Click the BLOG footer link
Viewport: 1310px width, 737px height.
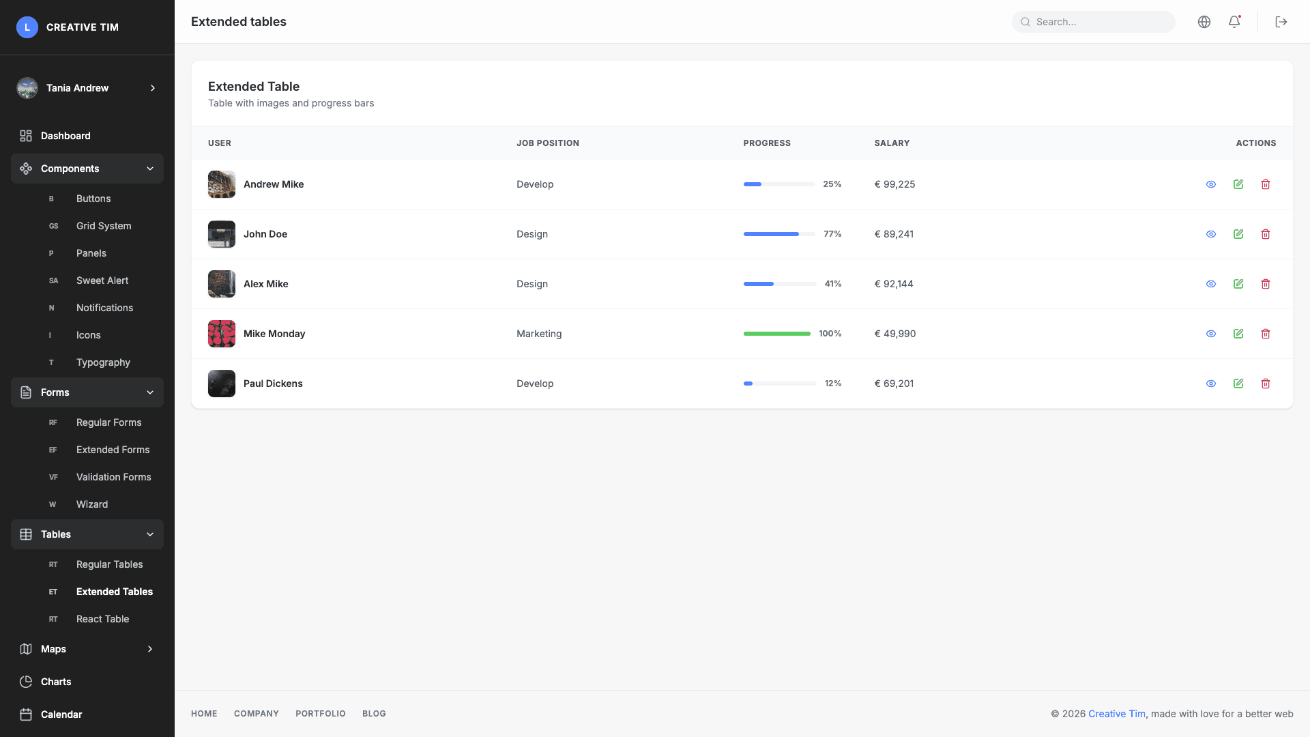pos(374,713)
